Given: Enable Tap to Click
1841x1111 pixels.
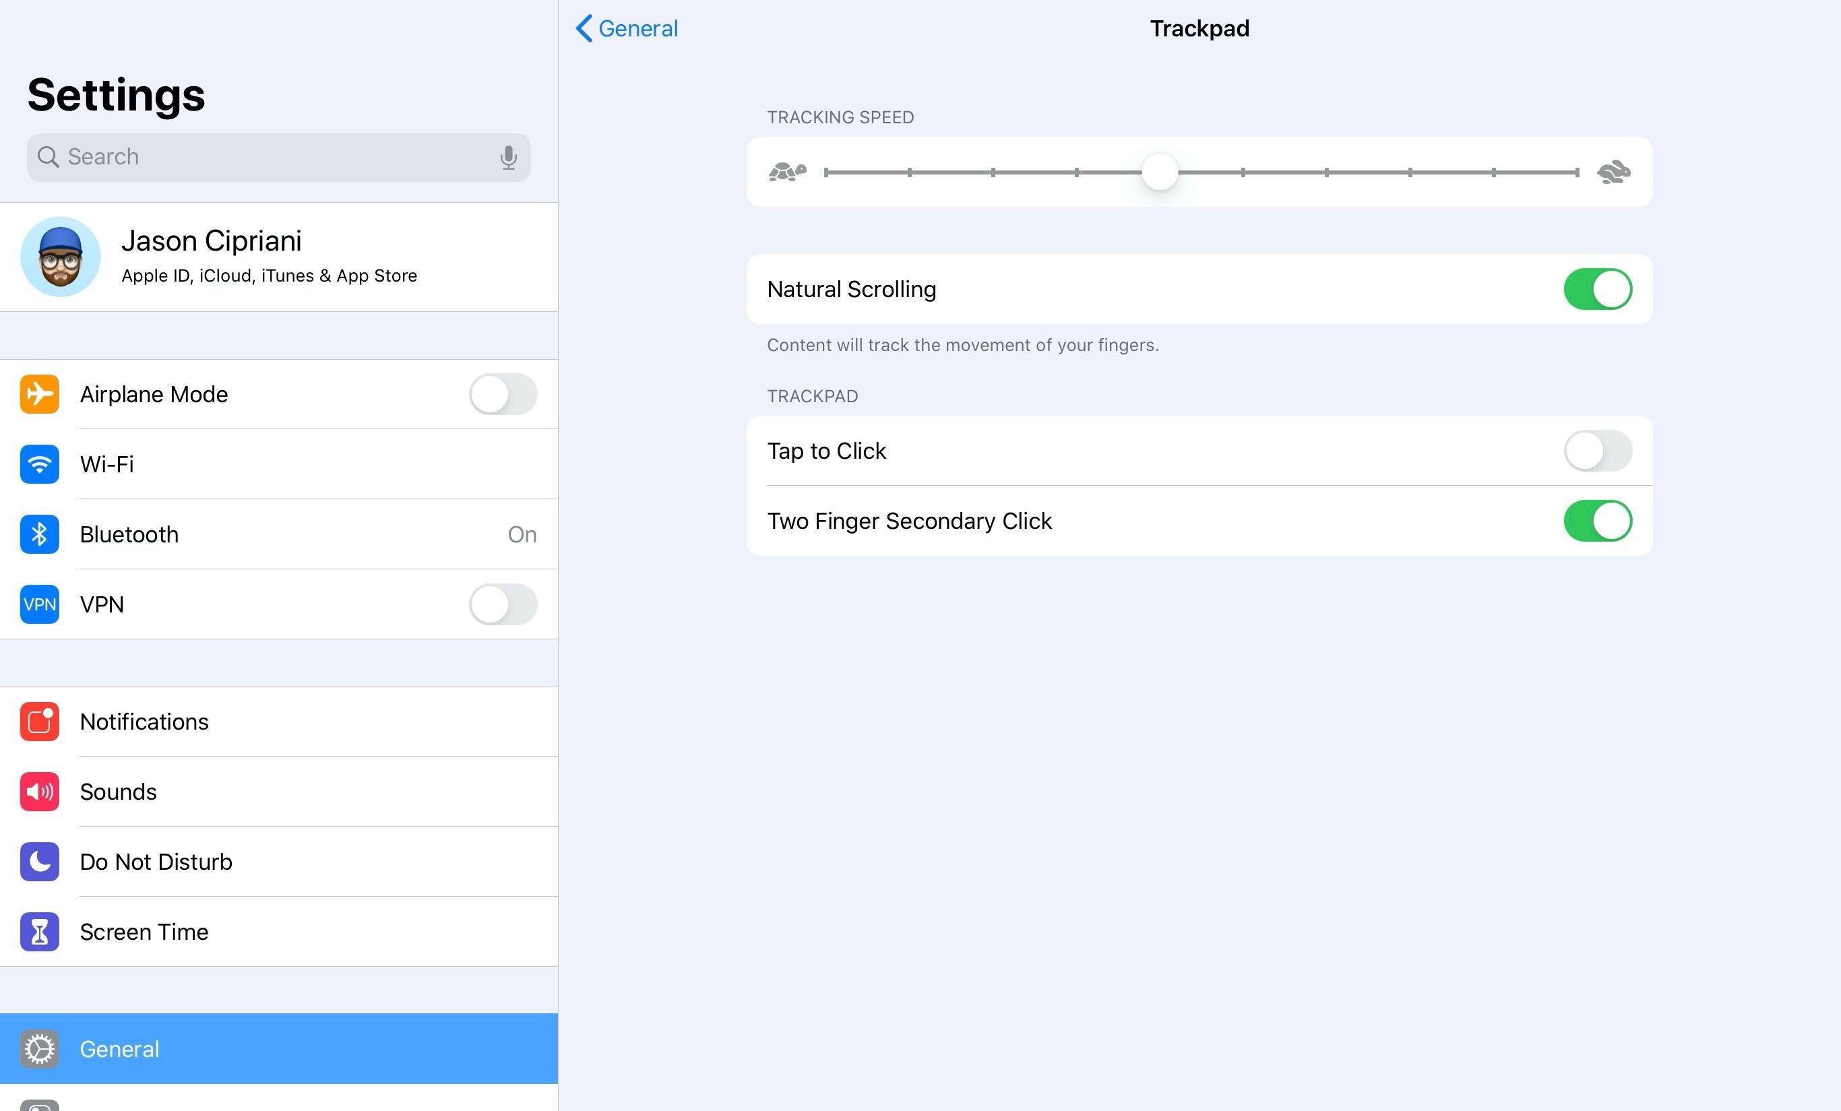Looking at the screenshot, I should [1598, 451].
